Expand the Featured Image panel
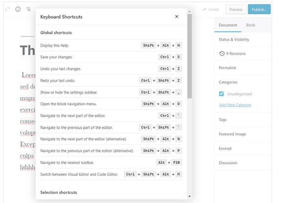296x203 pixels. tap(232, 134)
